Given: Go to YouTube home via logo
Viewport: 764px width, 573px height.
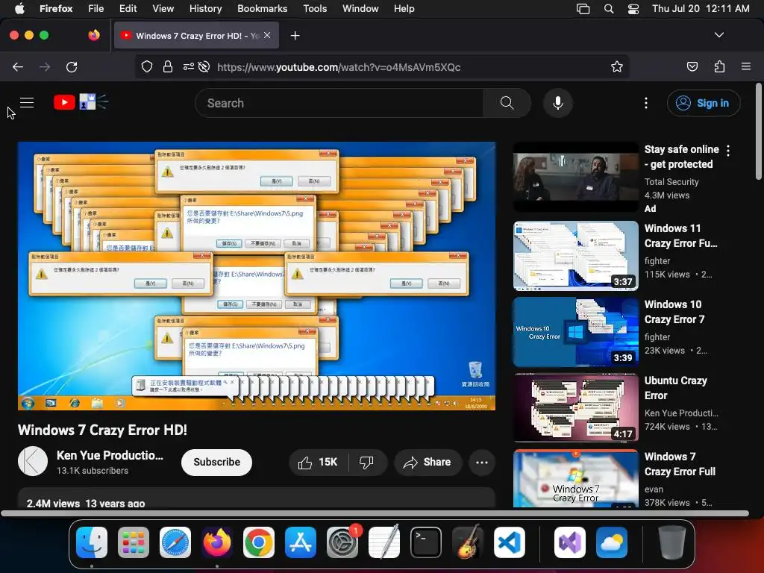Looking at the screenshot, I should (81, 102).
